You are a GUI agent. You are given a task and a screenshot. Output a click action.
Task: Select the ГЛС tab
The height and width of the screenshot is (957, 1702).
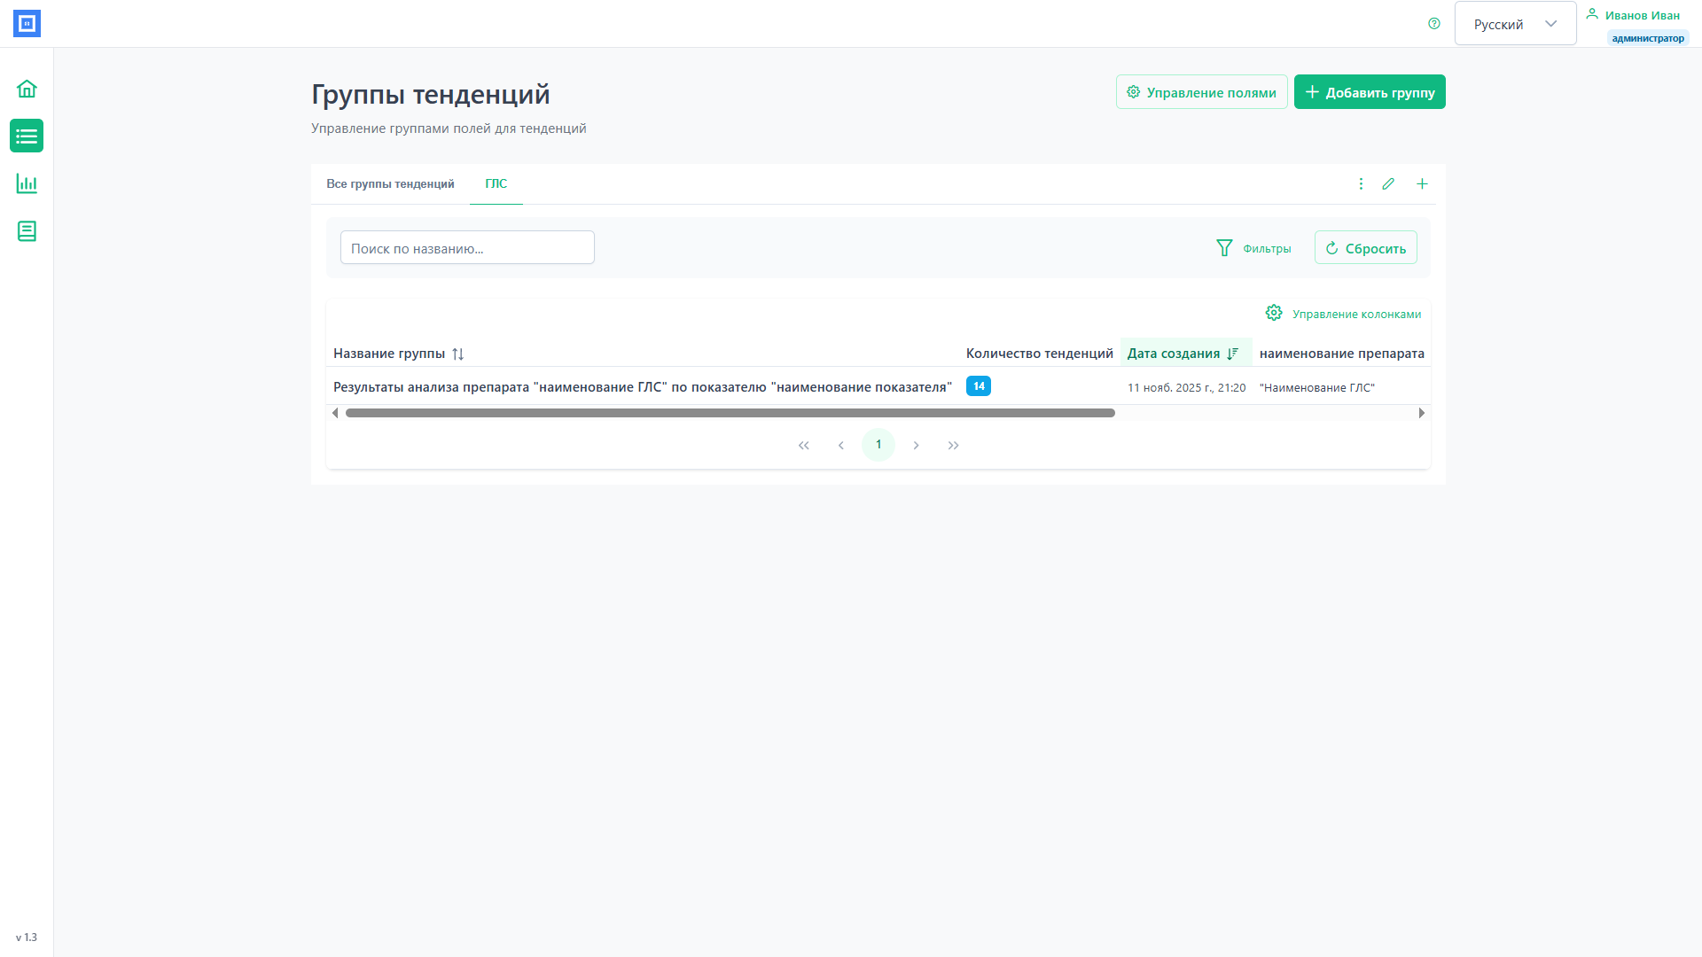496,184
